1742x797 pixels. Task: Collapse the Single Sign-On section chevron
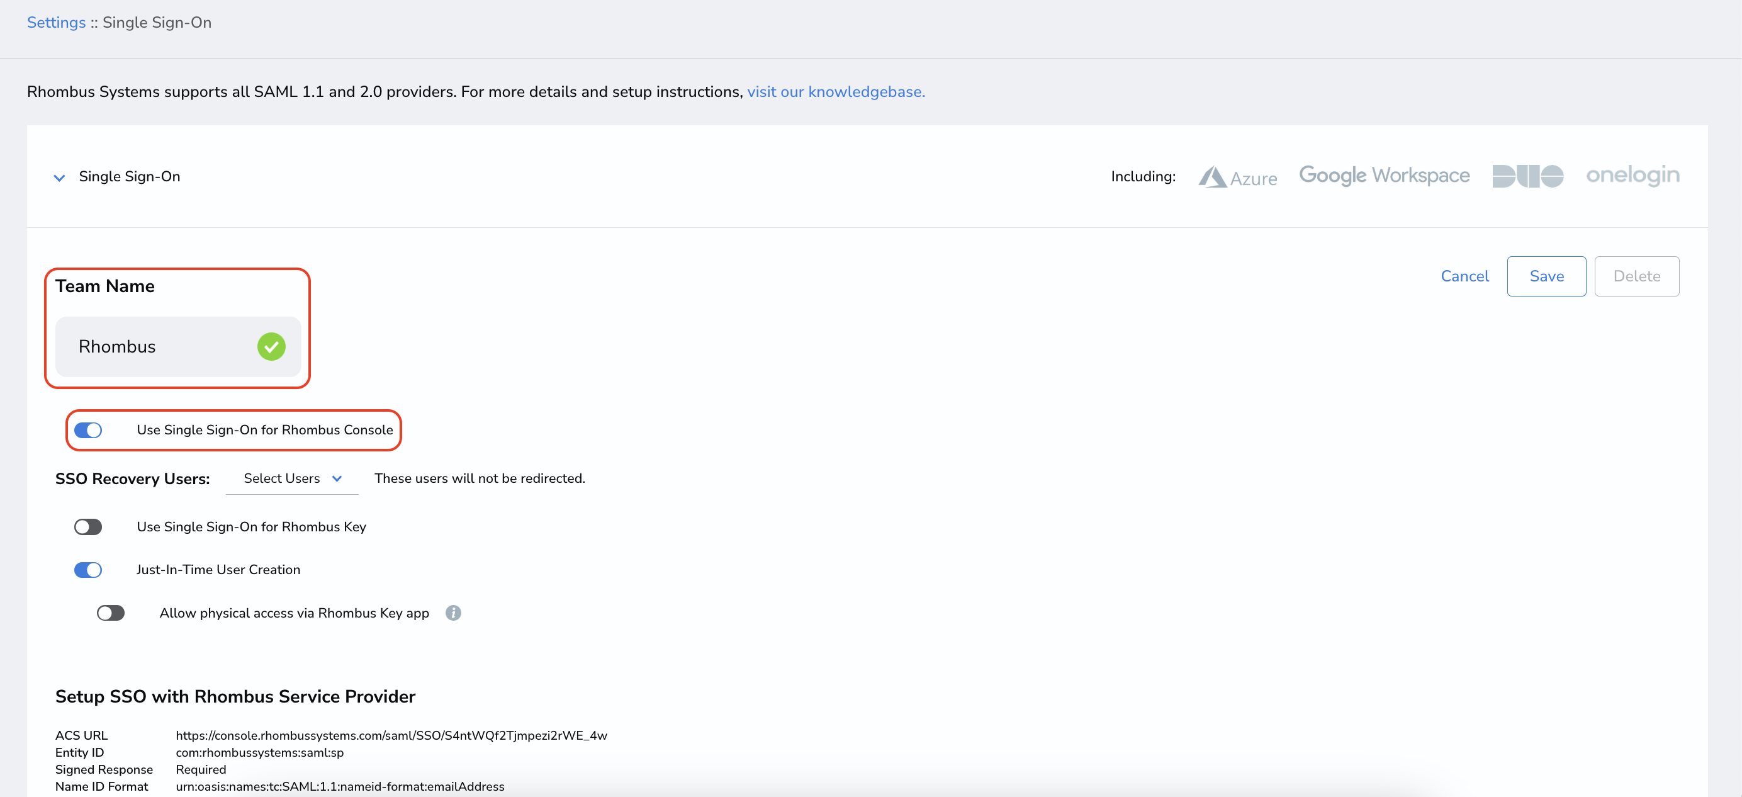click(x=60, y=178)
